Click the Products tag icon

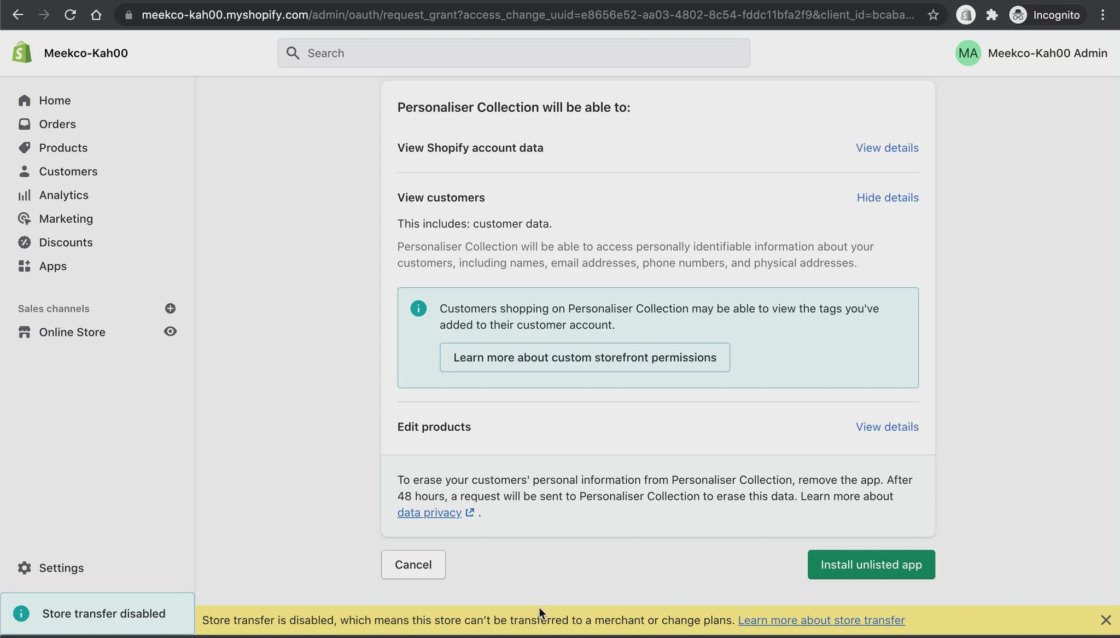click(24, 147)
